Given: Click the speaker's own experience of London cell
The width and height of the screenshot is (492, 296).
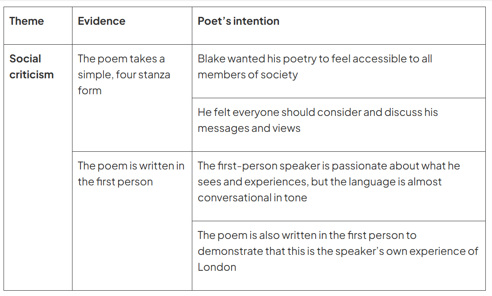Looking at the screenshot, I should (x=339, y=256).
